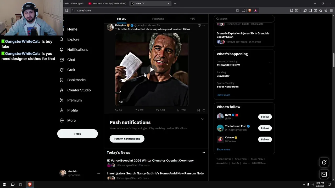Open the Brave Shields lion icon

click(x=250, y=10)
